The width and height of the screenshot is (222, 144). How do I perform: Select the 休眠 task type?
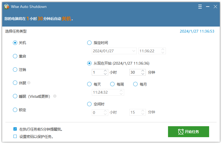coord(15,83)
